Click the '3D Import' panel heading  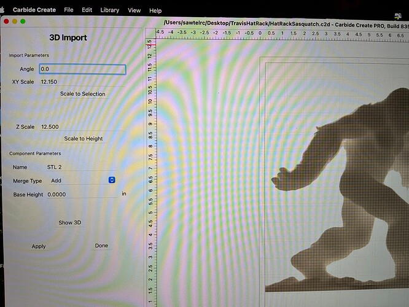[68, 37]
